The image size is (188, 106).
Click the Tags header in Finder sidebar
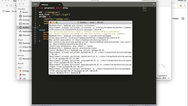[x=20, y=67]
